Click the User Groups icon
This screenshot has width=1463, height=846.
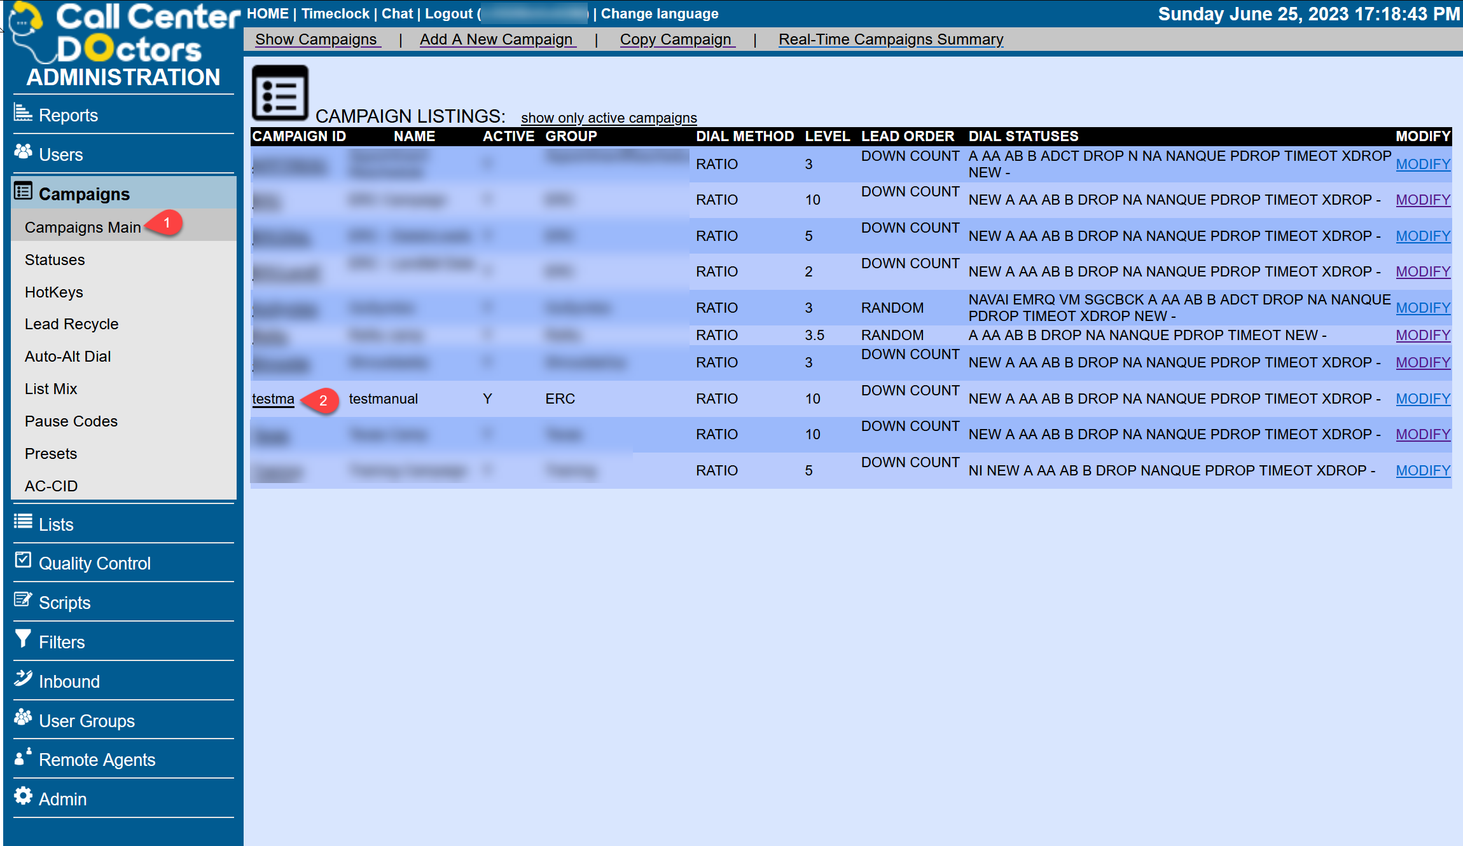coord(23,718)
